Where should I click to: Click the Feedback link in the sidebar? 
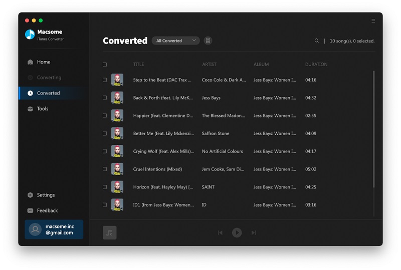[47, 210]
